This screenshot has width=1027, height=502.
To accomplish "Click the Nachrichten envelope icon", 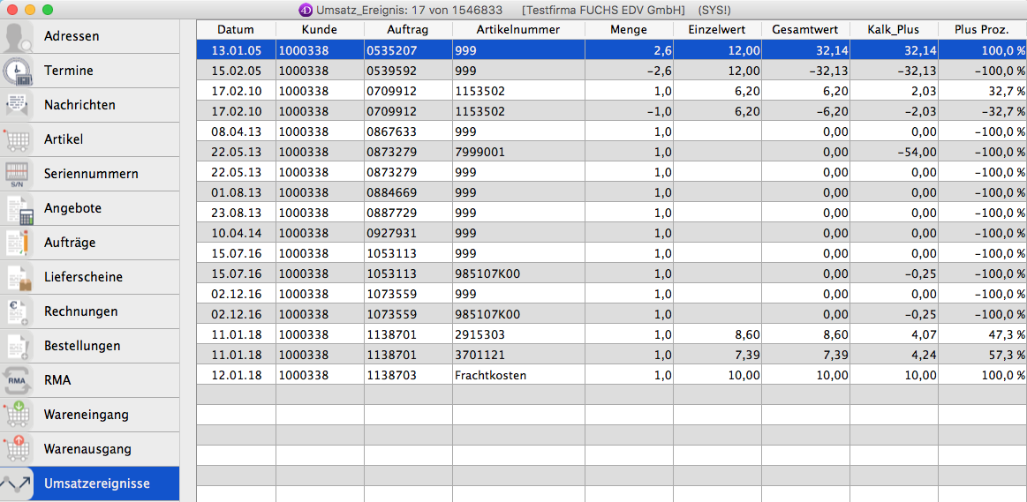I will [x=17, y=106].
